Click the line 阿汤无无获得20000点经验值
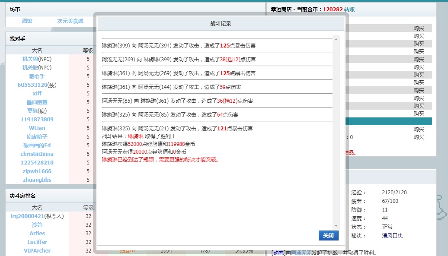This screenshot has width=448, height=256. 144,152
